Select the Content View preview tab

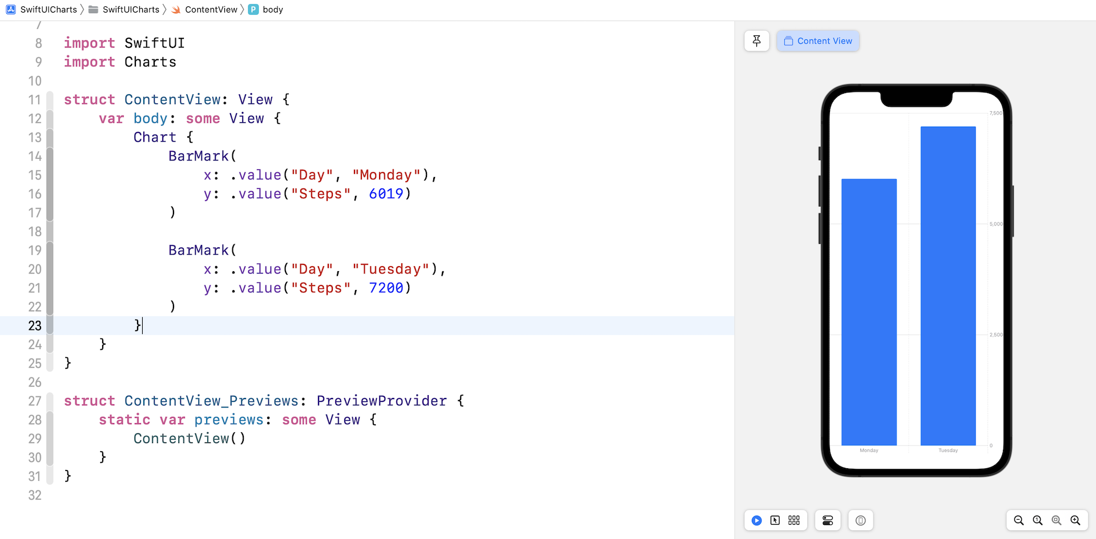tap(818, 41)
